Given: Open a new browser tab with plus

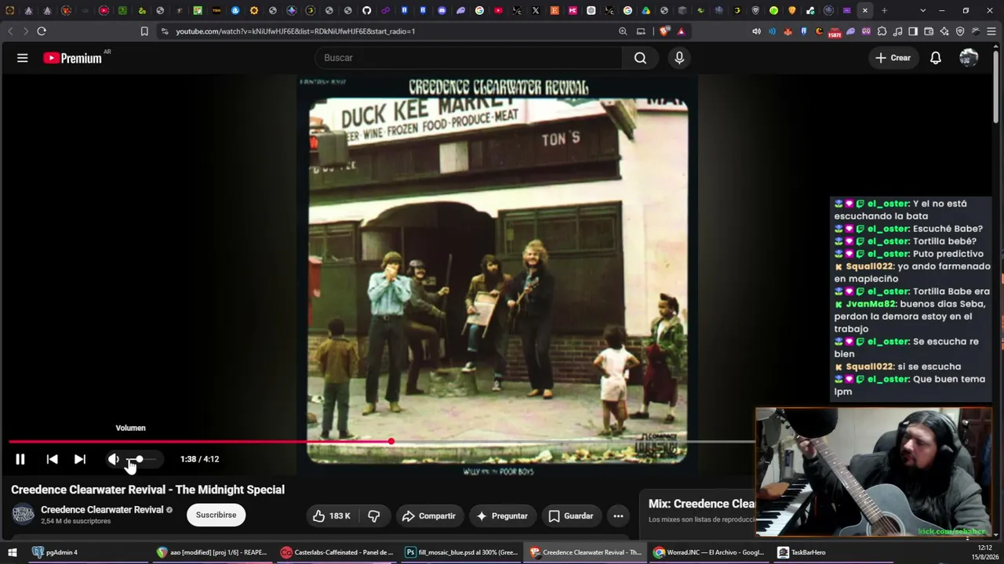Looking at the screenshot, I should tap(884, 10).
